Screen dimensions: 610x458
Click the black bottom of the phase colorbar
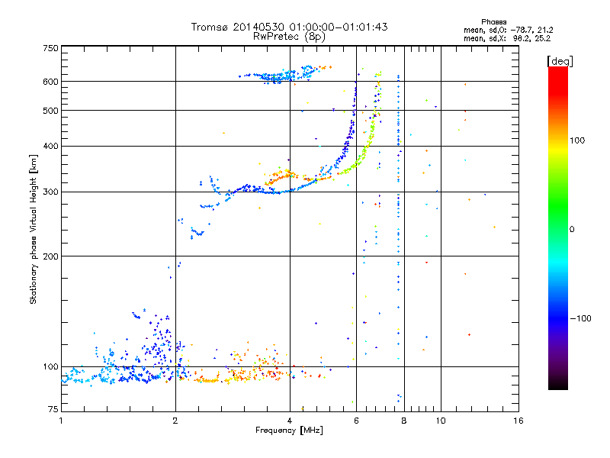pos(558,384)
